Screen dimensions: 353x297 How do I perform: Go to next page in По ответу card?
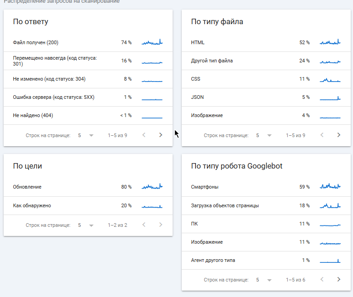[161, 135]
